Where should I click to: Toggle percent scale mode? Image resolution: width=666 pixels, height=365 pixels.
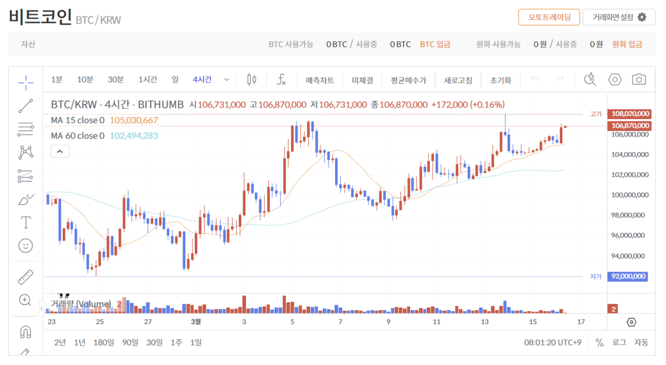point(599,342)
